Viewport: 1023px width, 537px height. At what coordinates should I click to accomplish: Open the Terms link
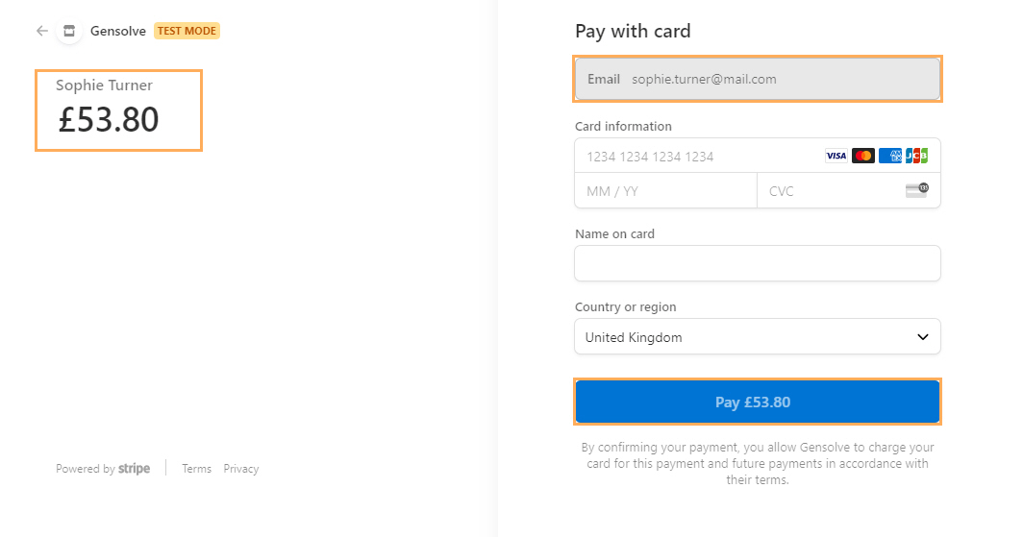point(196,469)
